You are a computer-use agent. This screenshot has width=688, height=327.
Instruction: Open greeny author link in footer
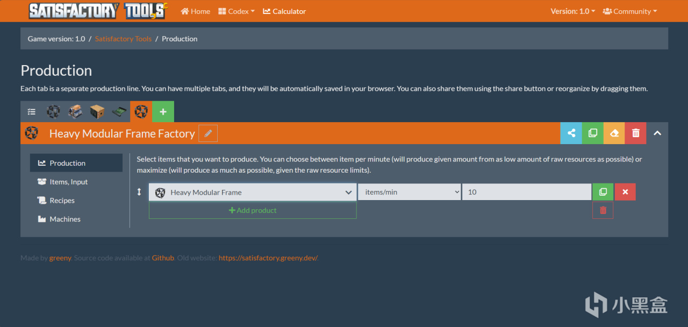[x=60, y=258]
